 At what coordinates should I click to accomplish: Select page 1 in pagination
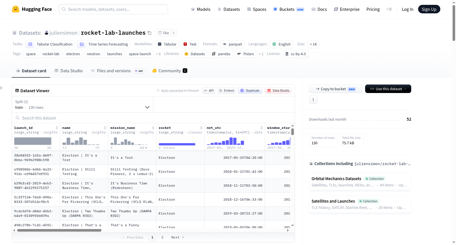point(152,237)
